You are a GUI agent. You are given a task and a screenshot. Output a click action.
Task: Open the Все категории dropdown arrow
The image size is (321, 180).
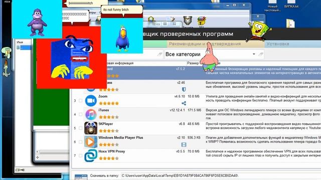254,54
